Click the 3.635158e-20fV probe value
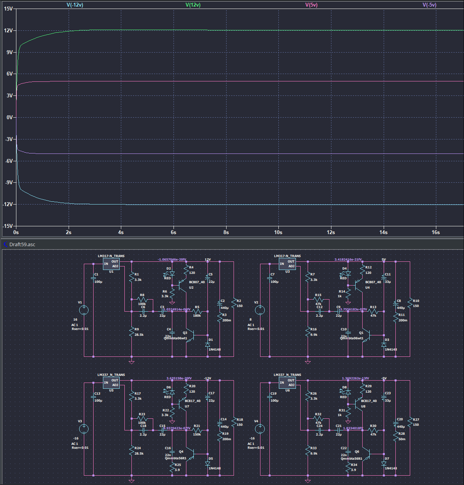The image size is (464, 485). [x=179, y=378]
